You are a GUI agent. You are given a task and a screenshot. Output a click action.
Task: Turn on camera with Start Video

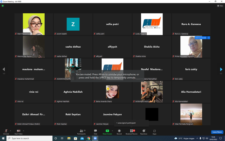coord(19,132)
